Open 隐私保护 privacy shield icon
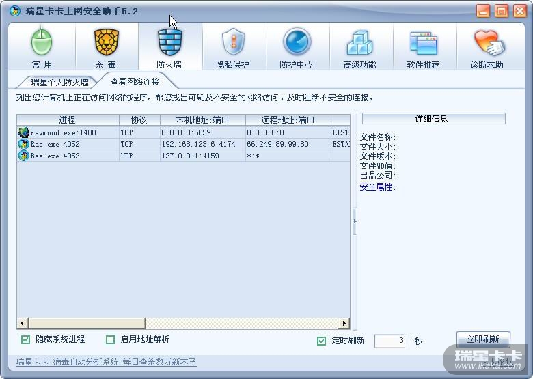The image size is (533, 379). point(233,42)
